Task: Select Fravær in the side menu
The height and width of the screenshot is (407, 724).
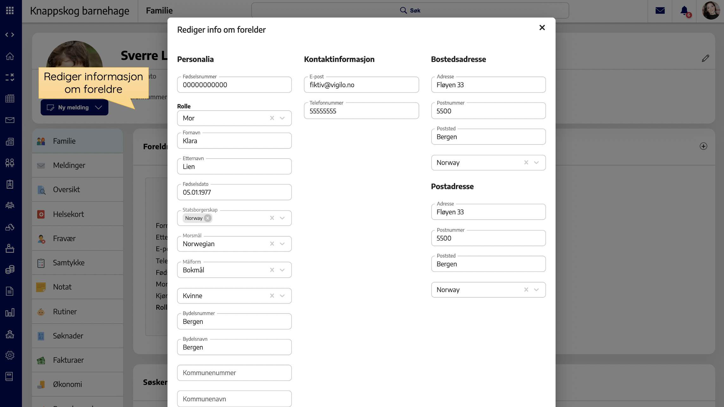Action: click(78, 239)
